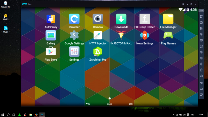The width and height of the screenshot is (208, 117).
Task: Open Recycle Bin on desktop
Action: 5,4
